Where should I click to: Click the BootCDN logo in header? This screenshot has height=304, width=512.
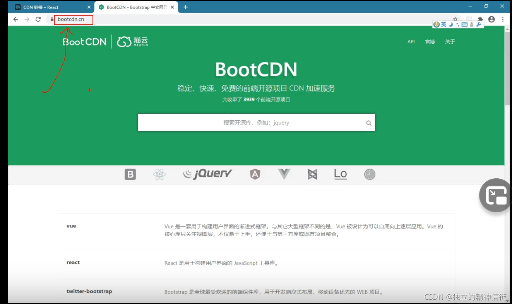click(85, 42)
